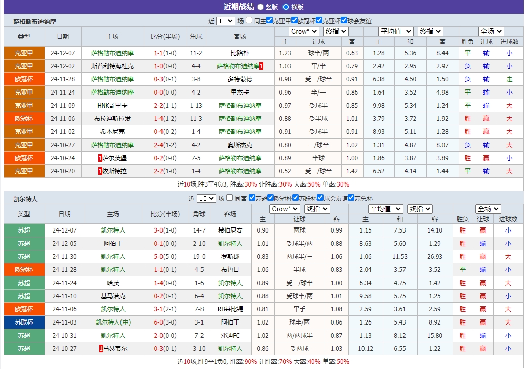Select the 竖版 radio button
525x369 pixels.
pos(260,7)
